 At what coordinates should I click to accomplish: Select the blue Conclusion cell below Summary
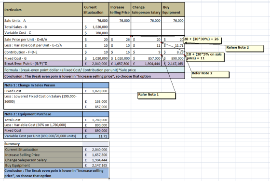(56, 173)
